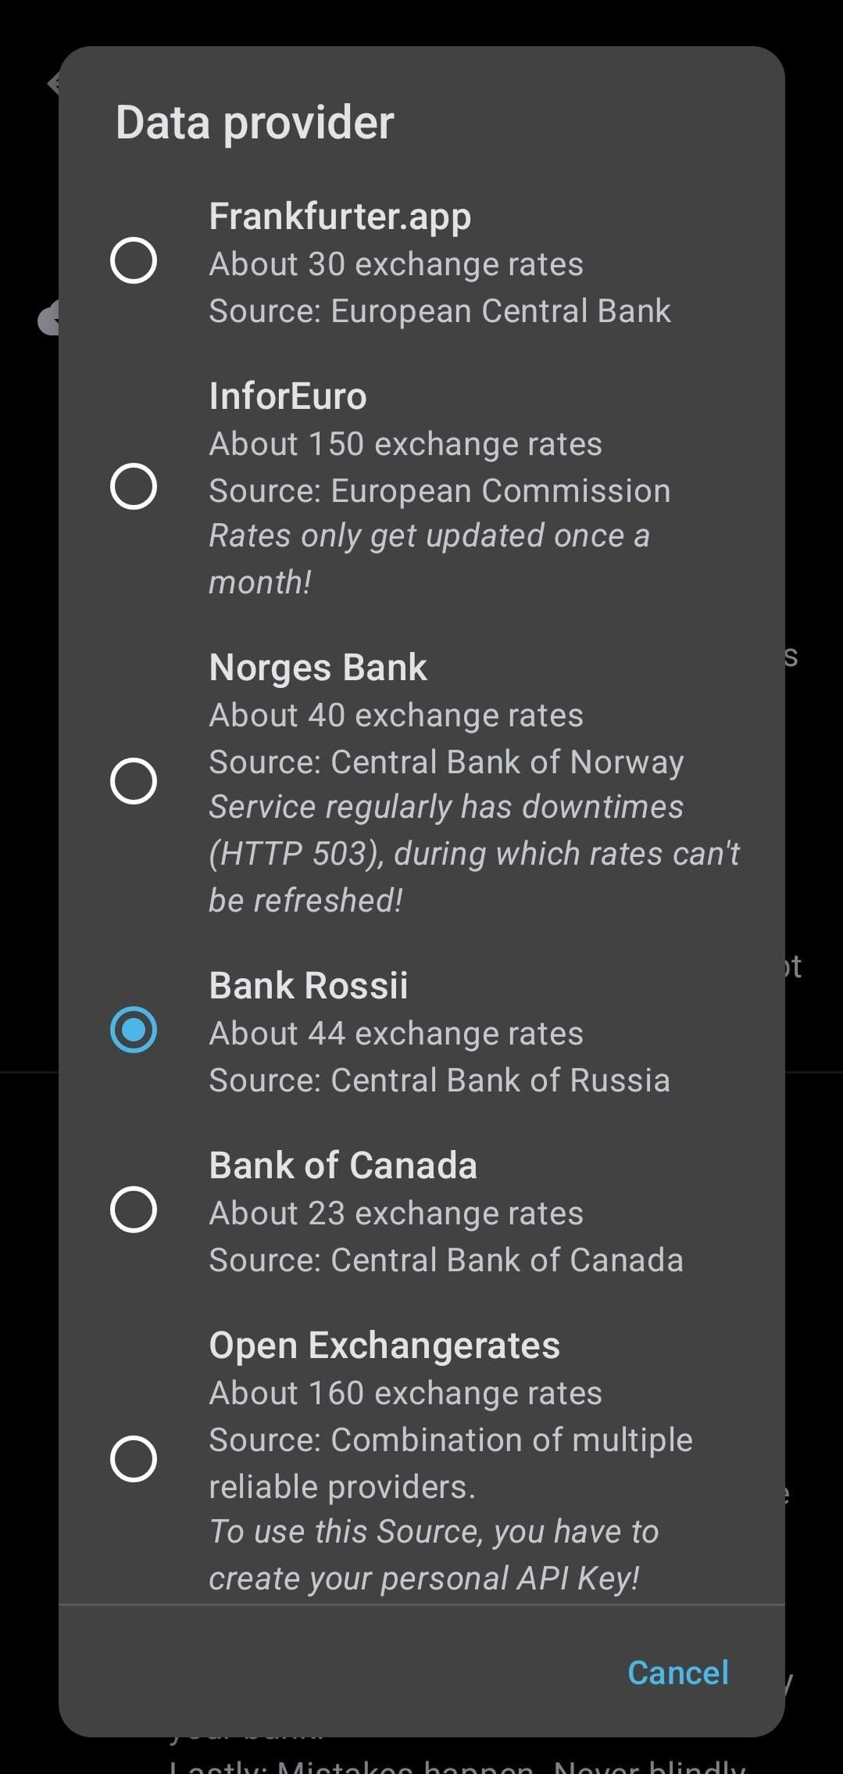Click the 'Rates only get updated once a month!' note

point(429,558)
